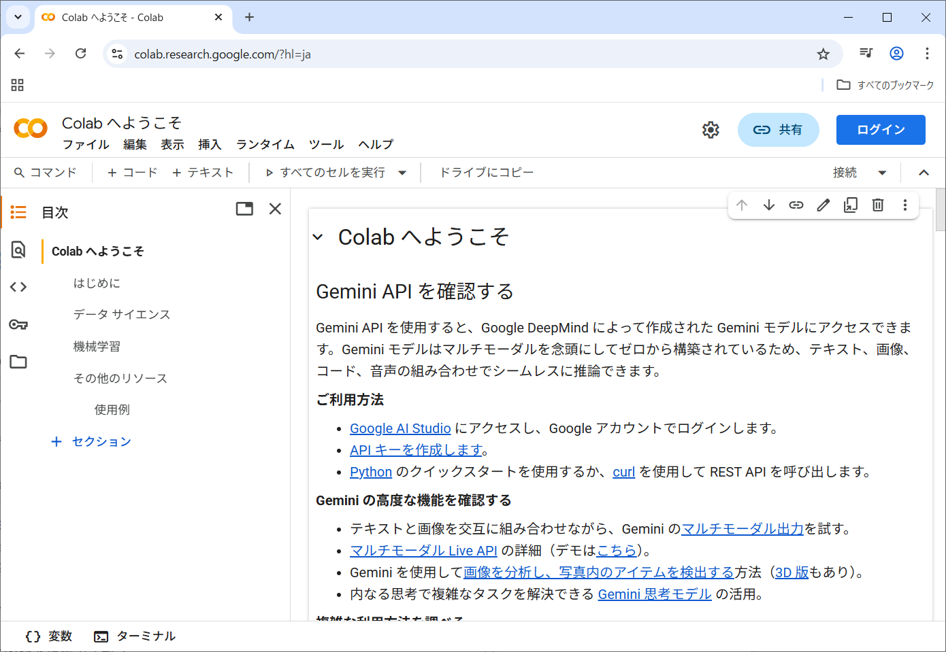Open the Files folder icon in sidebar
The height and width of the screenshot is (652, 946).
[18, 362]
